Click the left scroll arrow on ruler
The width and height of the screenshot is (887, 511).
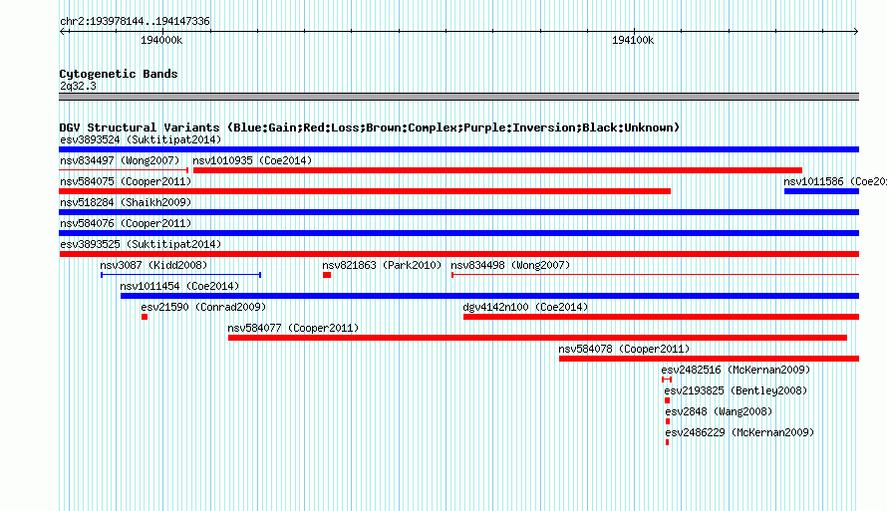63,32
